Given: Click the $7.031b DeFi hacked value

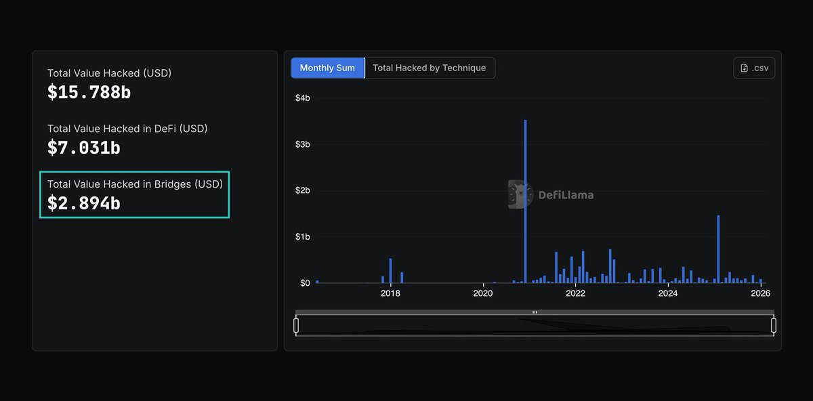Looking at the screenshot, I should [x=84, y=148].
